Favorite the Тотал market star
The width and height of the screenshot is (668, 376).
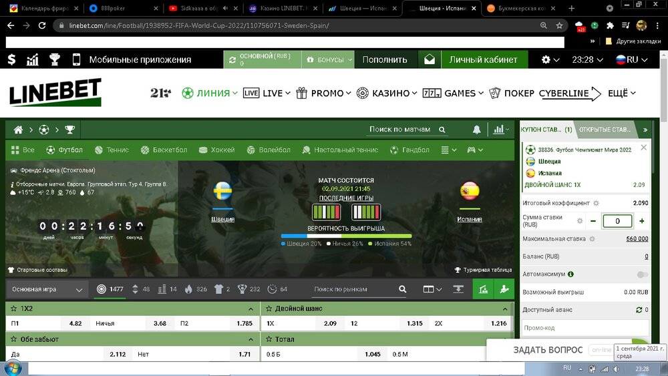(269, 339)
